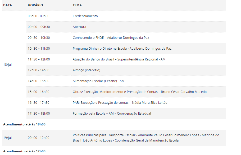Click Programa Dinheiro Direto na Escola entry
This screenshot has height=155, width=241.
[x=122, y=49]
